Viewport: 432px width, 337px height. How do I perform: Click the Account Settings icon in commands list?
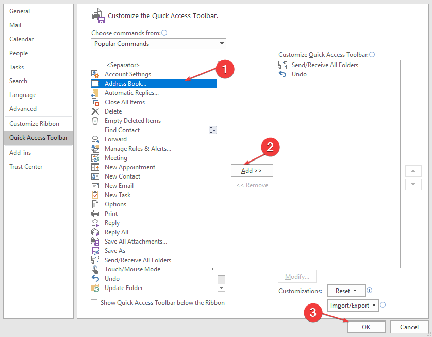point(95,74)
